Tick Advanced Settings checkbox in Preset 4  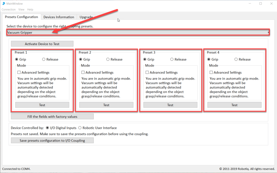211,72
